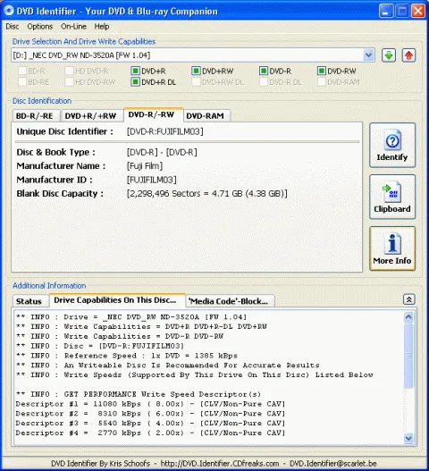429x471 pixels.
Task: Click the log scrollbar up arrow
Action: 408,316
